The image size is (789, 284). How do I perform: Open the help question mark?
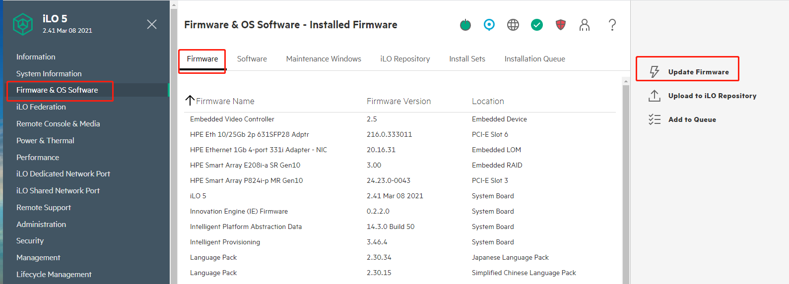coord(612,25)
